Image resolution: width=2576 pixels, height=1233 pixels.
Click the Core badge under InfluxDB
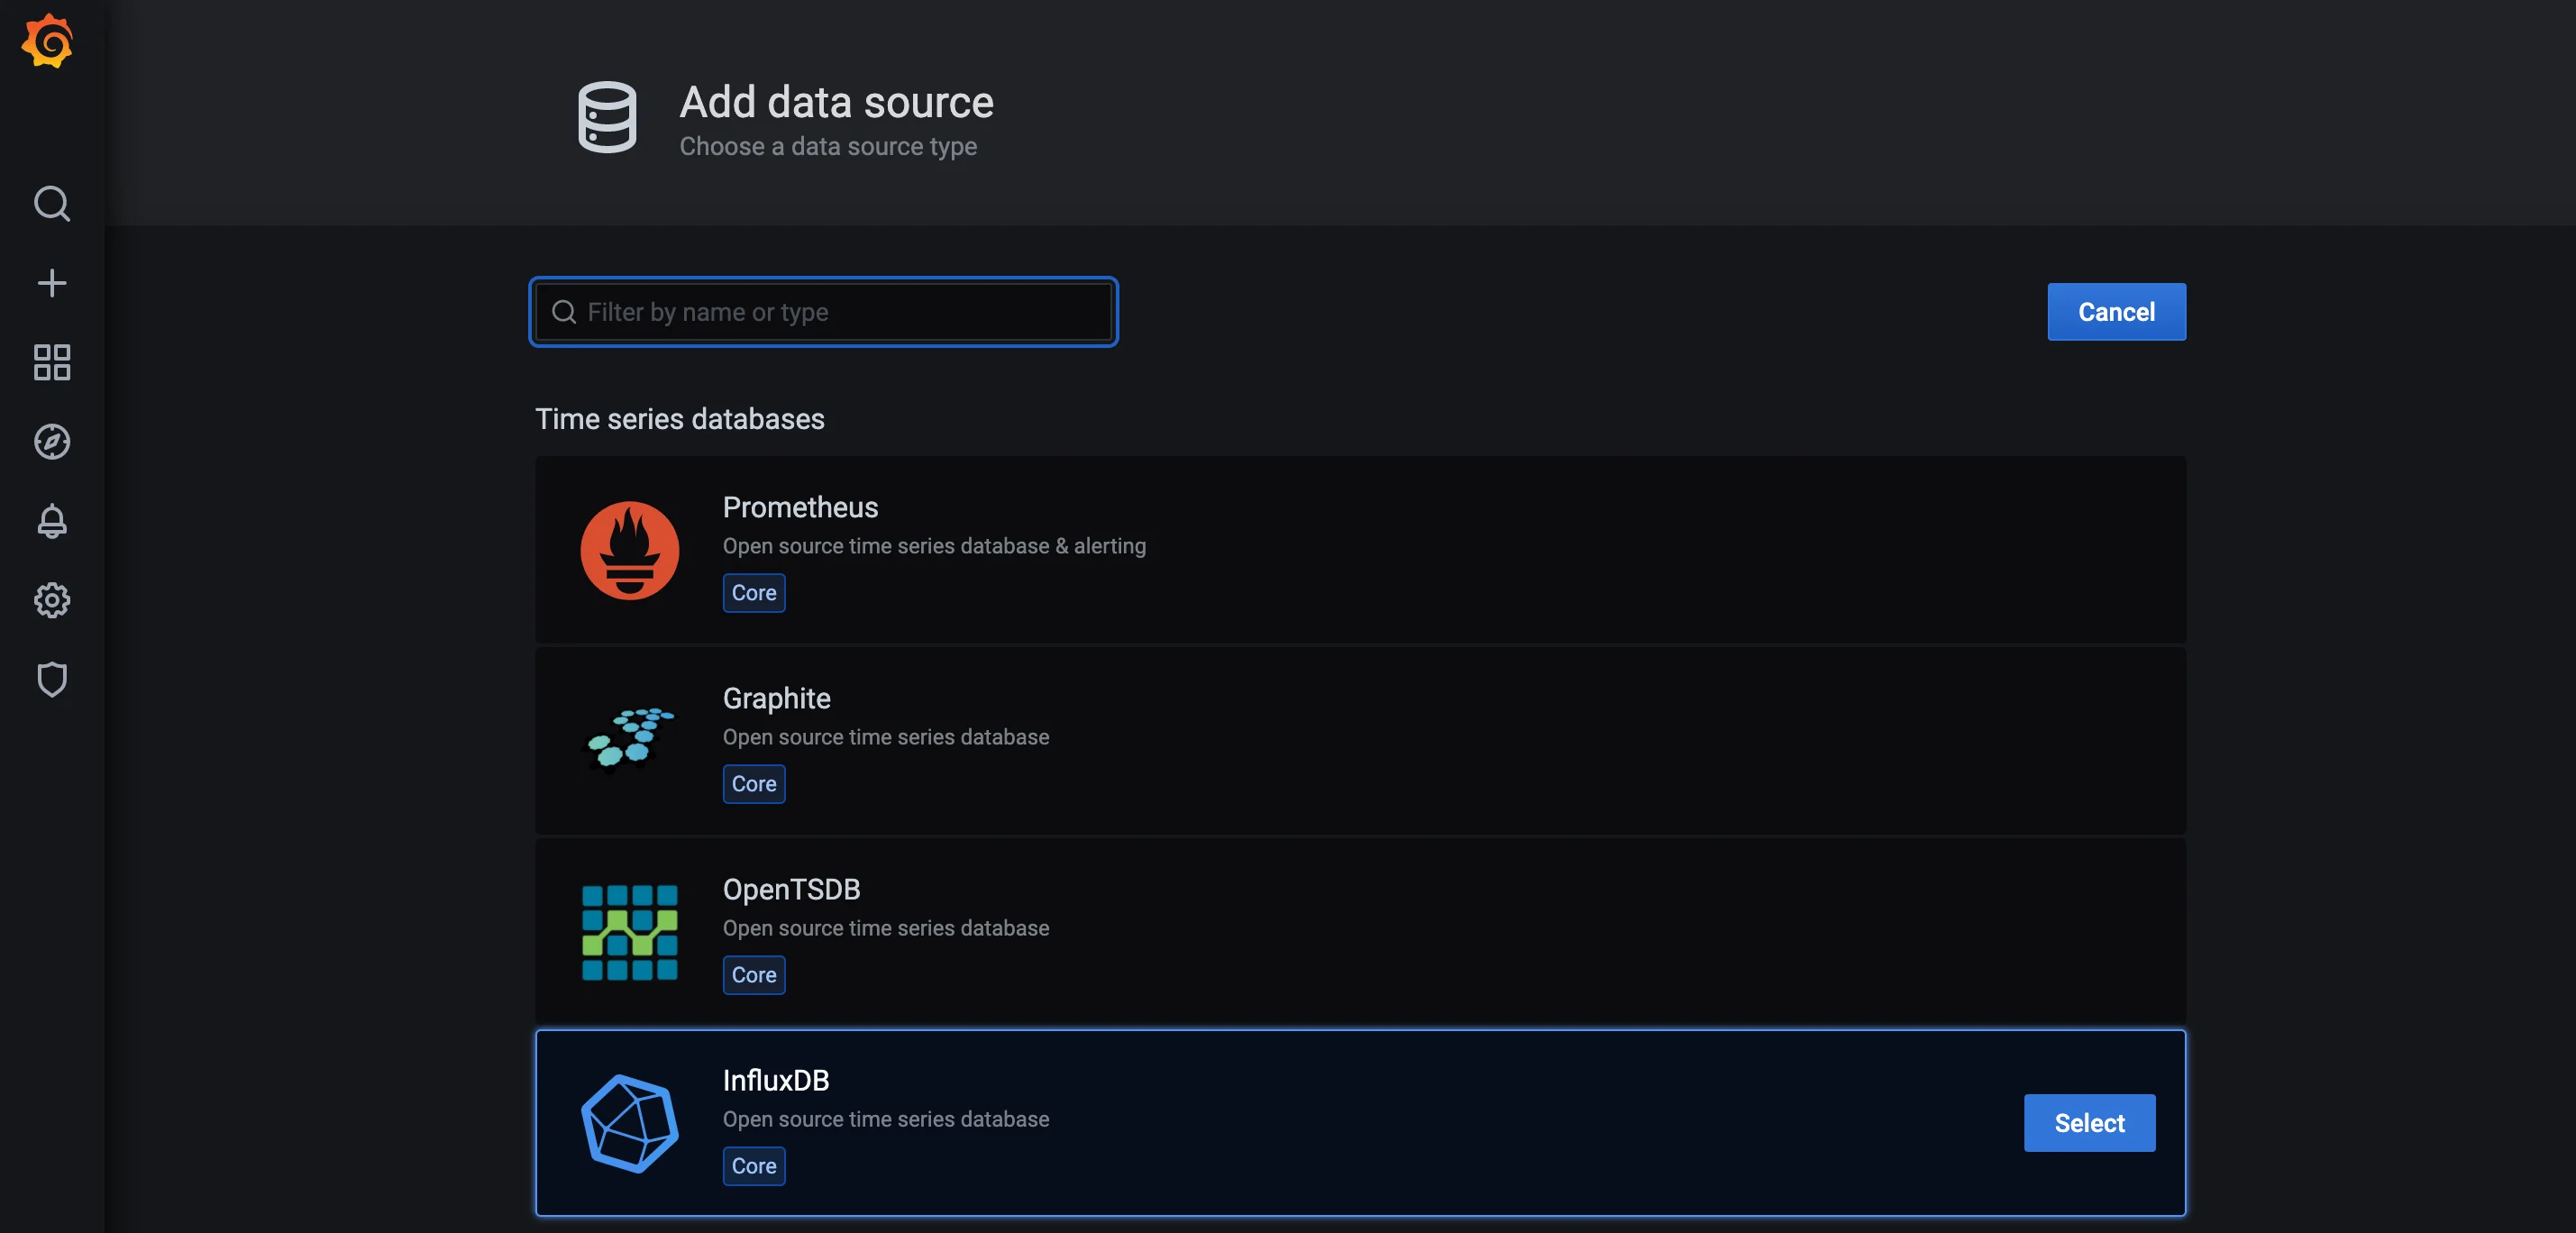point(754,1166)
